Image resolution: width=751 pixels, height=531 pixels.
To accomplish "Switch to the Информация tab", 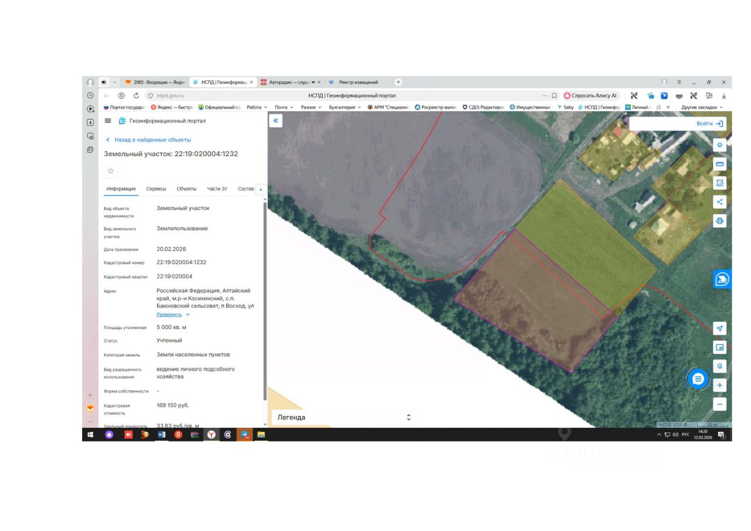I will point(121,189).
